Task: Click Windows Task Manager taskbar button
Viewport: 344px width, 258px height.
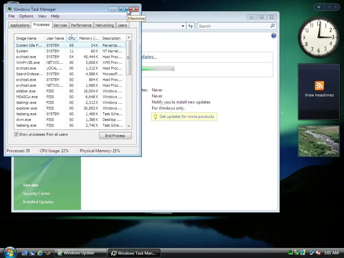Action: tap(134, 253)
